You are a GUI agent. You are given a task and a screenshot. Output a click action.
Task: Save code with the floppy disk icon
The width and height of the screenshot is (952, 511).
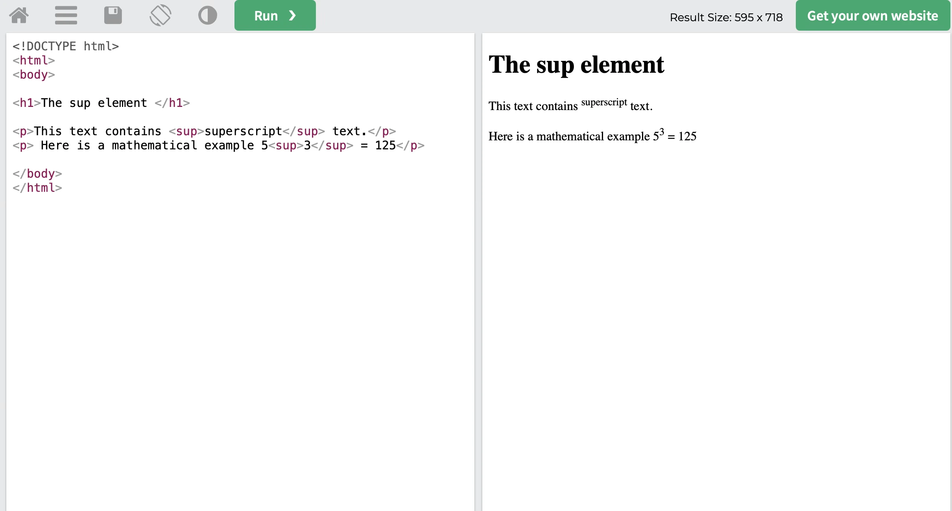click(x=113, y=15)
